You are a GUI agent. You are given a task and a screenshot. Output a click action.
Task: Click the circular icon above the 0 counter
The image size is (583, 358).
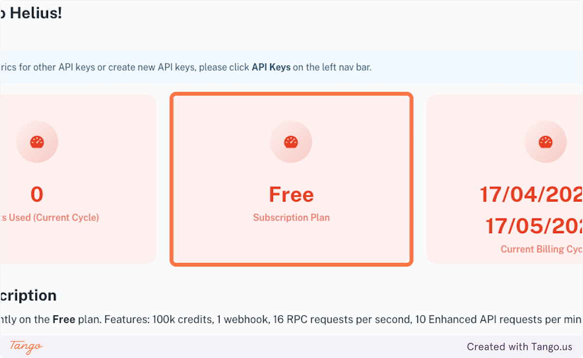pos(37,141)
